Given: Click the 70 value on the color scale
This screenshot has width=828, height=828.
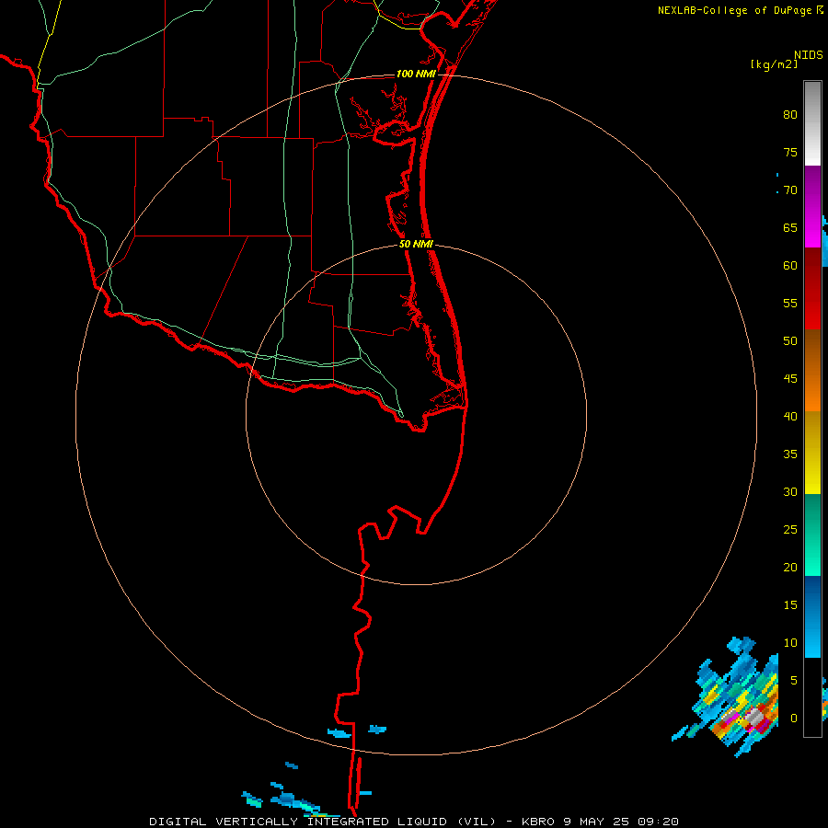Looking at the screenshot, I should pyautogui.click(x=790, y=190).
